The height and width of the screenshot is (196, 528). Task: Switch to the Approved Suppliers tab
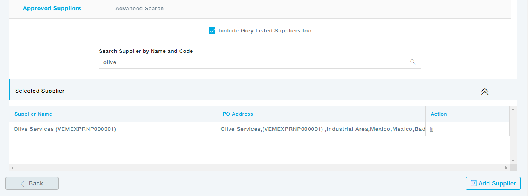click(x=52, y=9)
